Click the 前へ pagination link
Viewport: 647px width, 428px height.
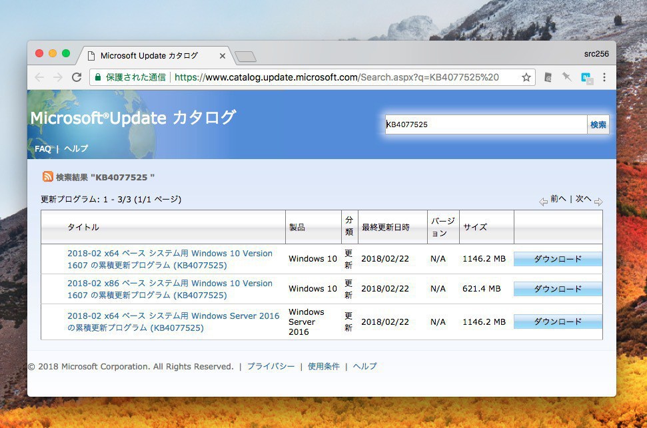click(x=558, y=199)
